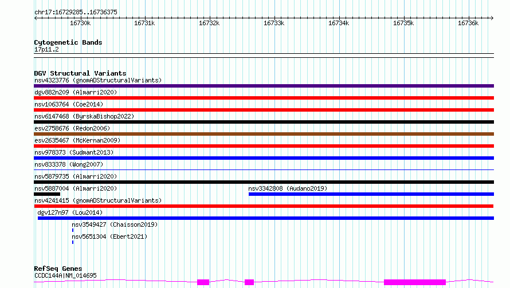The width and height of the screenshot is (510, 288).
Task: Select nsv4323776 (gnomADStructuralVariants) label
Action: [x=98, y=80]
